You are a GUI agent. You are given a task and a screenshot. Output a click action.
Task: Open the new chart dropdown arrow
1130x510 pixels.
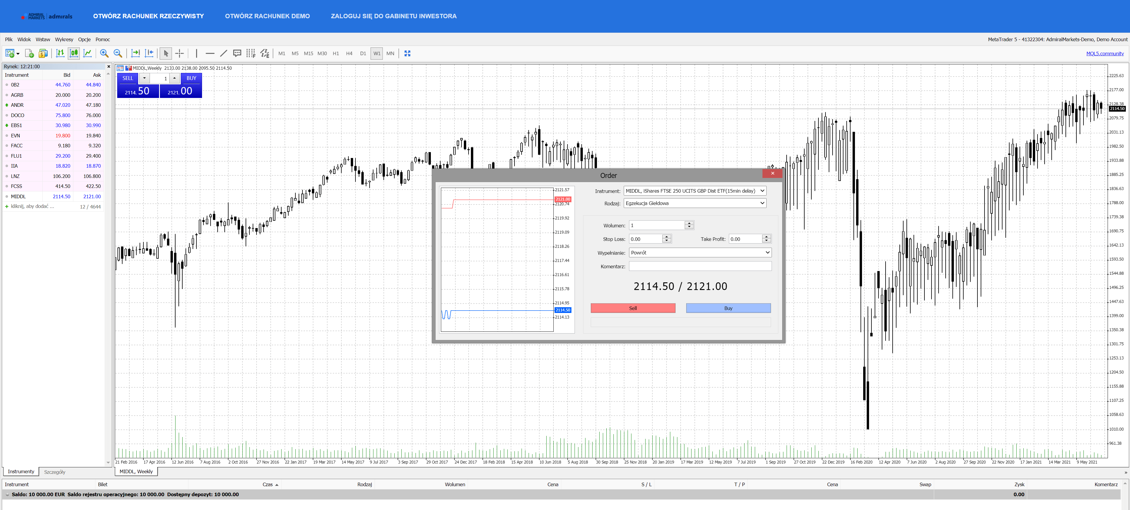click(18, 54)
